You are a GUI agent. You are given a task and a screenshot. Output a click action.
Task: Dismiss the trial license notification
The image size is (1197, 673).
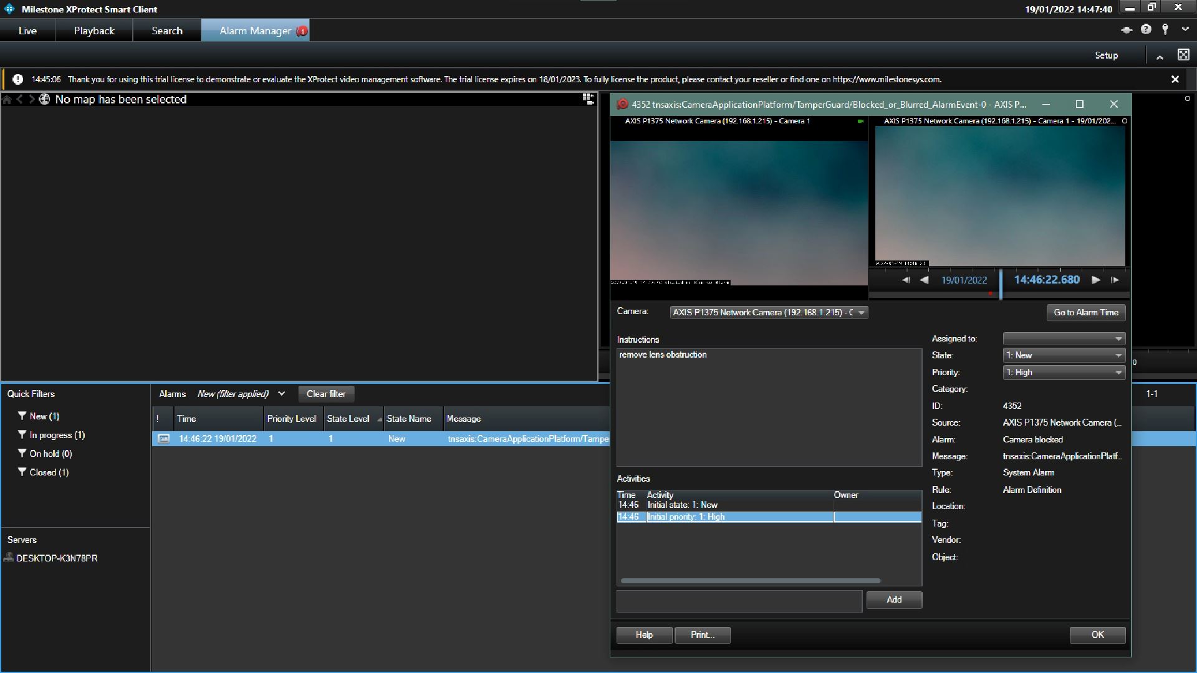tap(1175, 79)
